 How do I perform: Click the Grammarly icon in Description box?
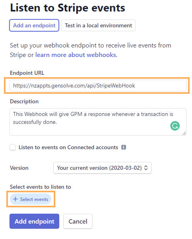pos(175,126)
